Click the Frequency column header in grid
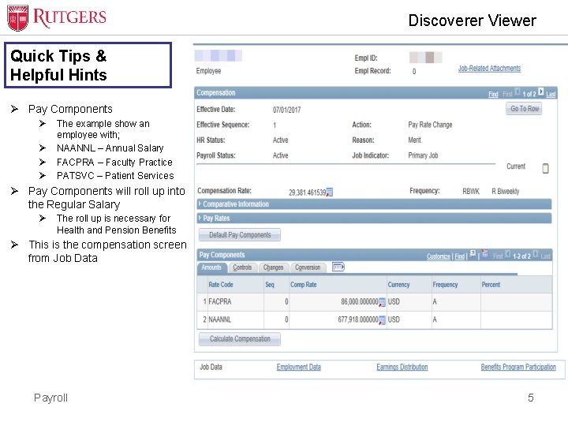This screenshot has height=426, width=568. coord(445,285)
